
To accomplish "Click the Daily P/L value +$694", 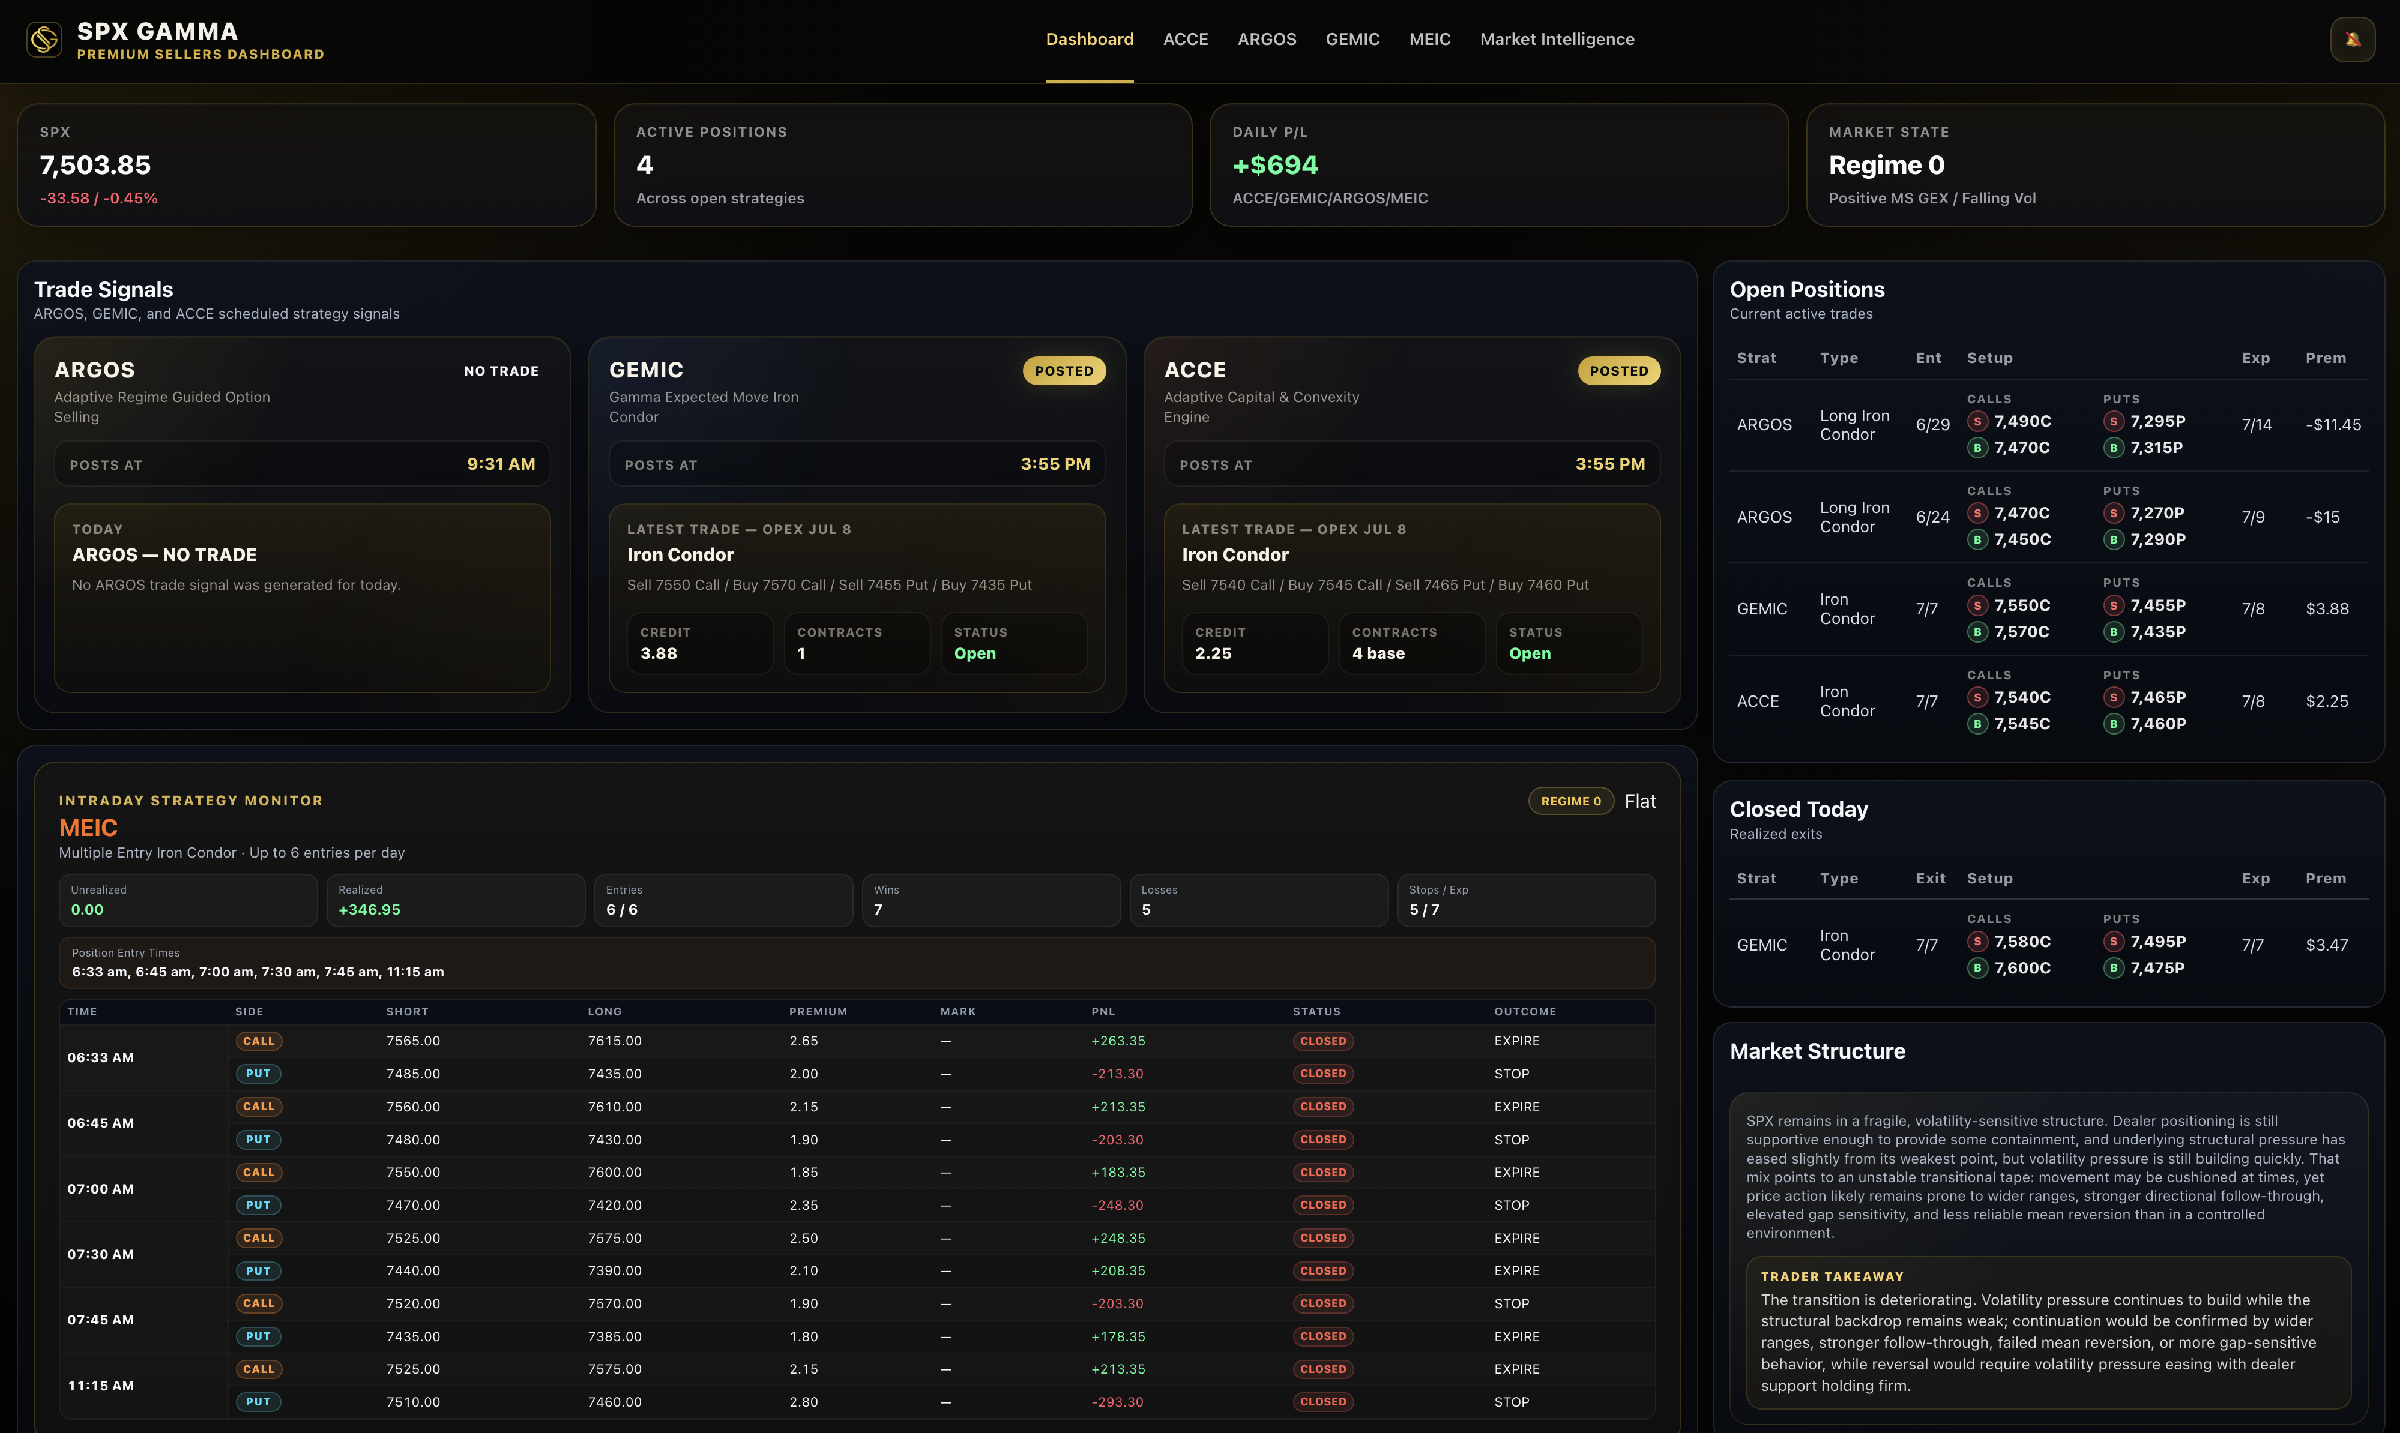I will point(1275,165).
